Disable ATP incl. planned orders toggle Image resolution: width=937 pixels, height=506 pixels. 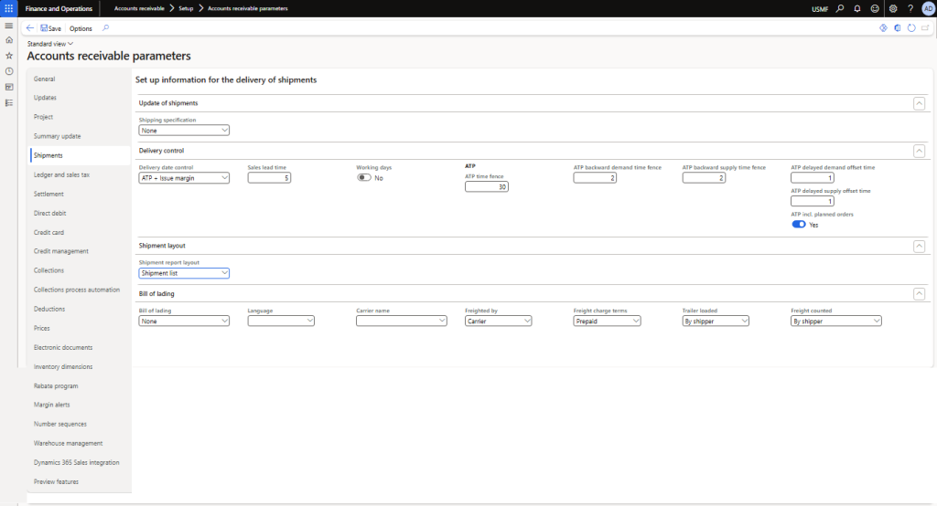tap(799, 225)
